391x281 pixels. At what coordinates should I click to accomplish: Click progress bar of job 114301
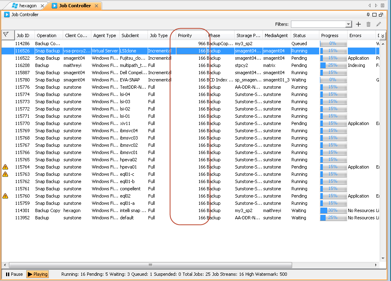click(333, 210)
